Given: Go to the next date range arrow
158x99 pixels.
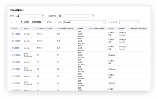Looking at the screenshot, I should click(16, 22).
